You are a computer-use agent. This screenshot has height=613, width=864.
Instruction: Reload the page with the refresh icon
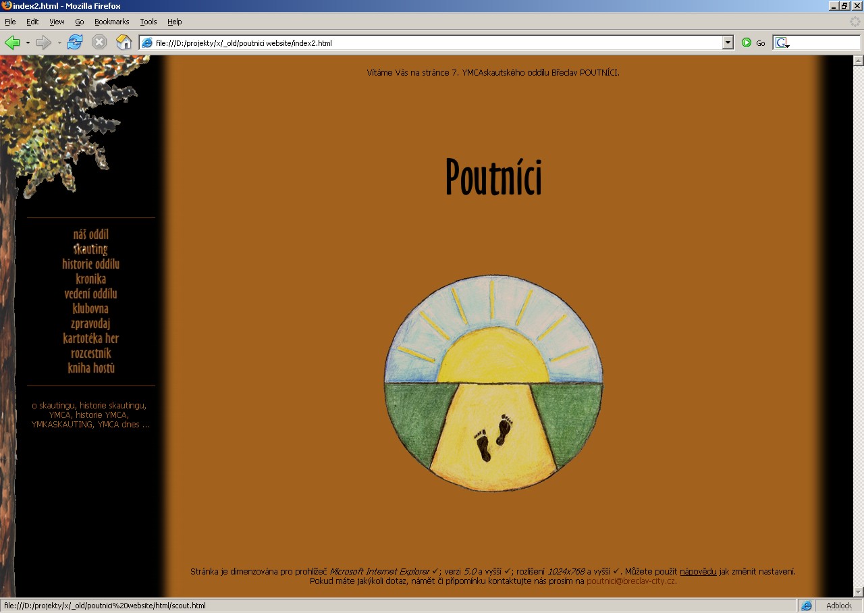click(x=75, y=43)
